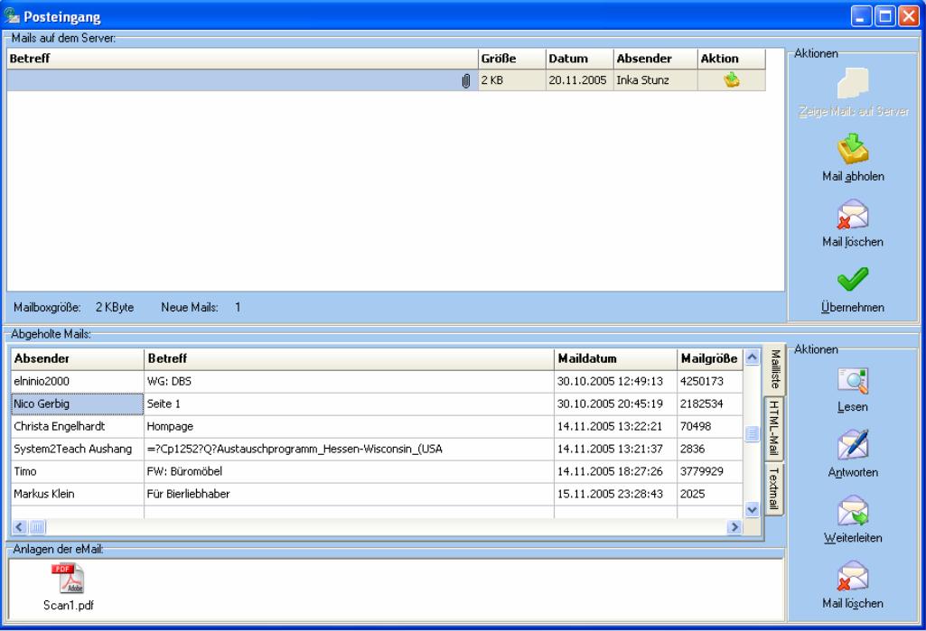The width and height of the screenshot is (926, 631).
Task: Switch to the Textmail tab
Action: pyautogui.click(x=774, y=488)
